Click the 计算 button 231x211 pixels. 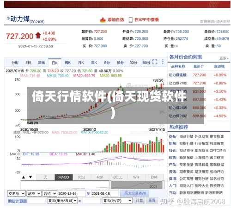(140, 200)
